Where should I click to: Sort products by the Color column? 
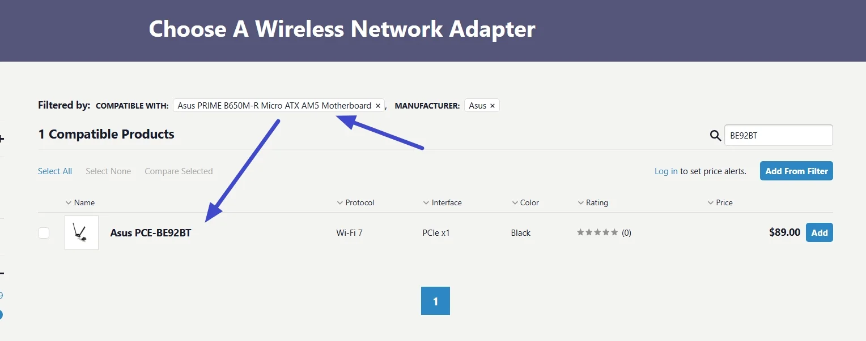tap(529, 202)
